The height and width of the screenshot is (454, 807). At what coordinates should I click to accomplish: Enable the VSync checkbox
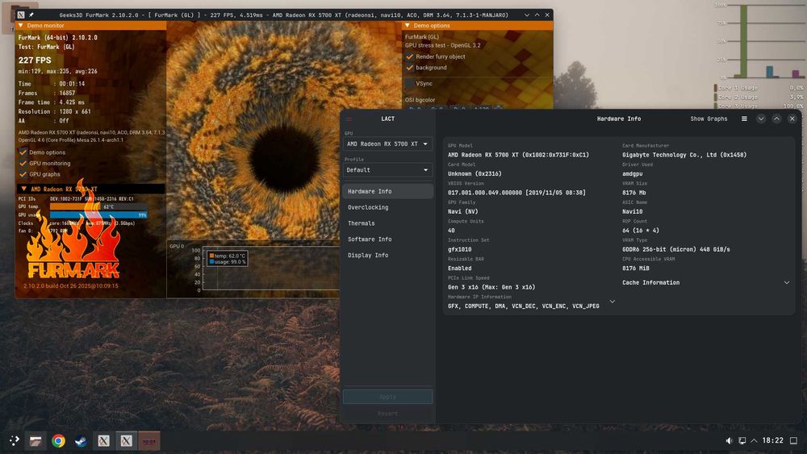[410, 83]
